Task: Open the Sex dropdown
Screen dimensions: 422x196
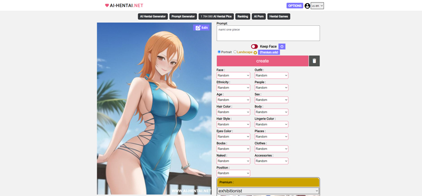Action: [x=271, y=100]
